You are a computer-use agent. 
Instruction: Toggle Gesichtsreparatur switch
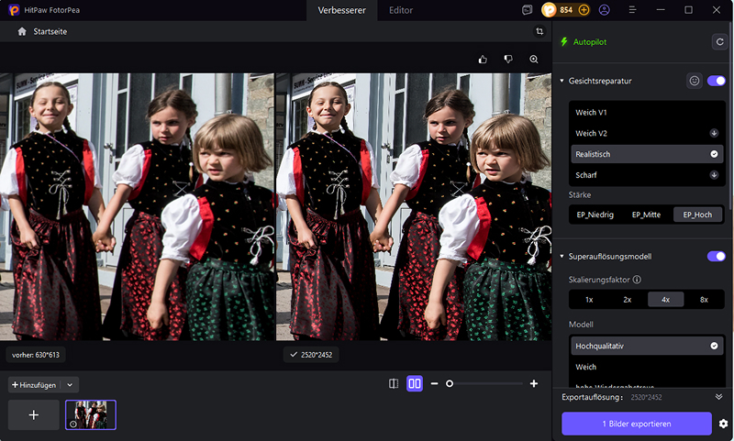coord(717,81)
